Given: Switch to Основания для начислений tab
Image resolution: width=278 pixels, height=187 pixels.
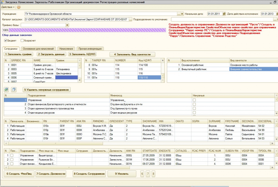Looking at the screenshot, I should (38, 49).
